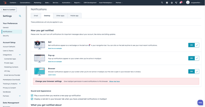Open the marketplace icon in the top bar
Image resolution: width=205 pixels, height=107 pixels.
(x=167, y=3)
